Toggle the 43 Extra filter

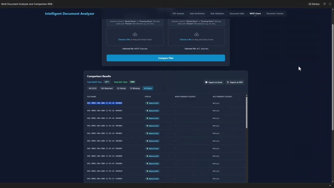point(148,88)
